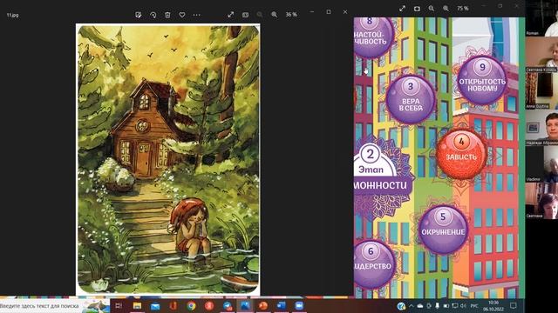558x313 pixels.
Task: Minimize the 11.jpg Photos window
Action: 312,11
